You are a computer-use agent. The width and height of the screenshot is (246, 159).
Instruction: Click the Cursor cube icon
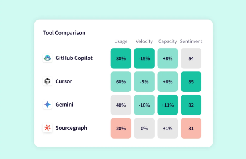pos(47,81)
